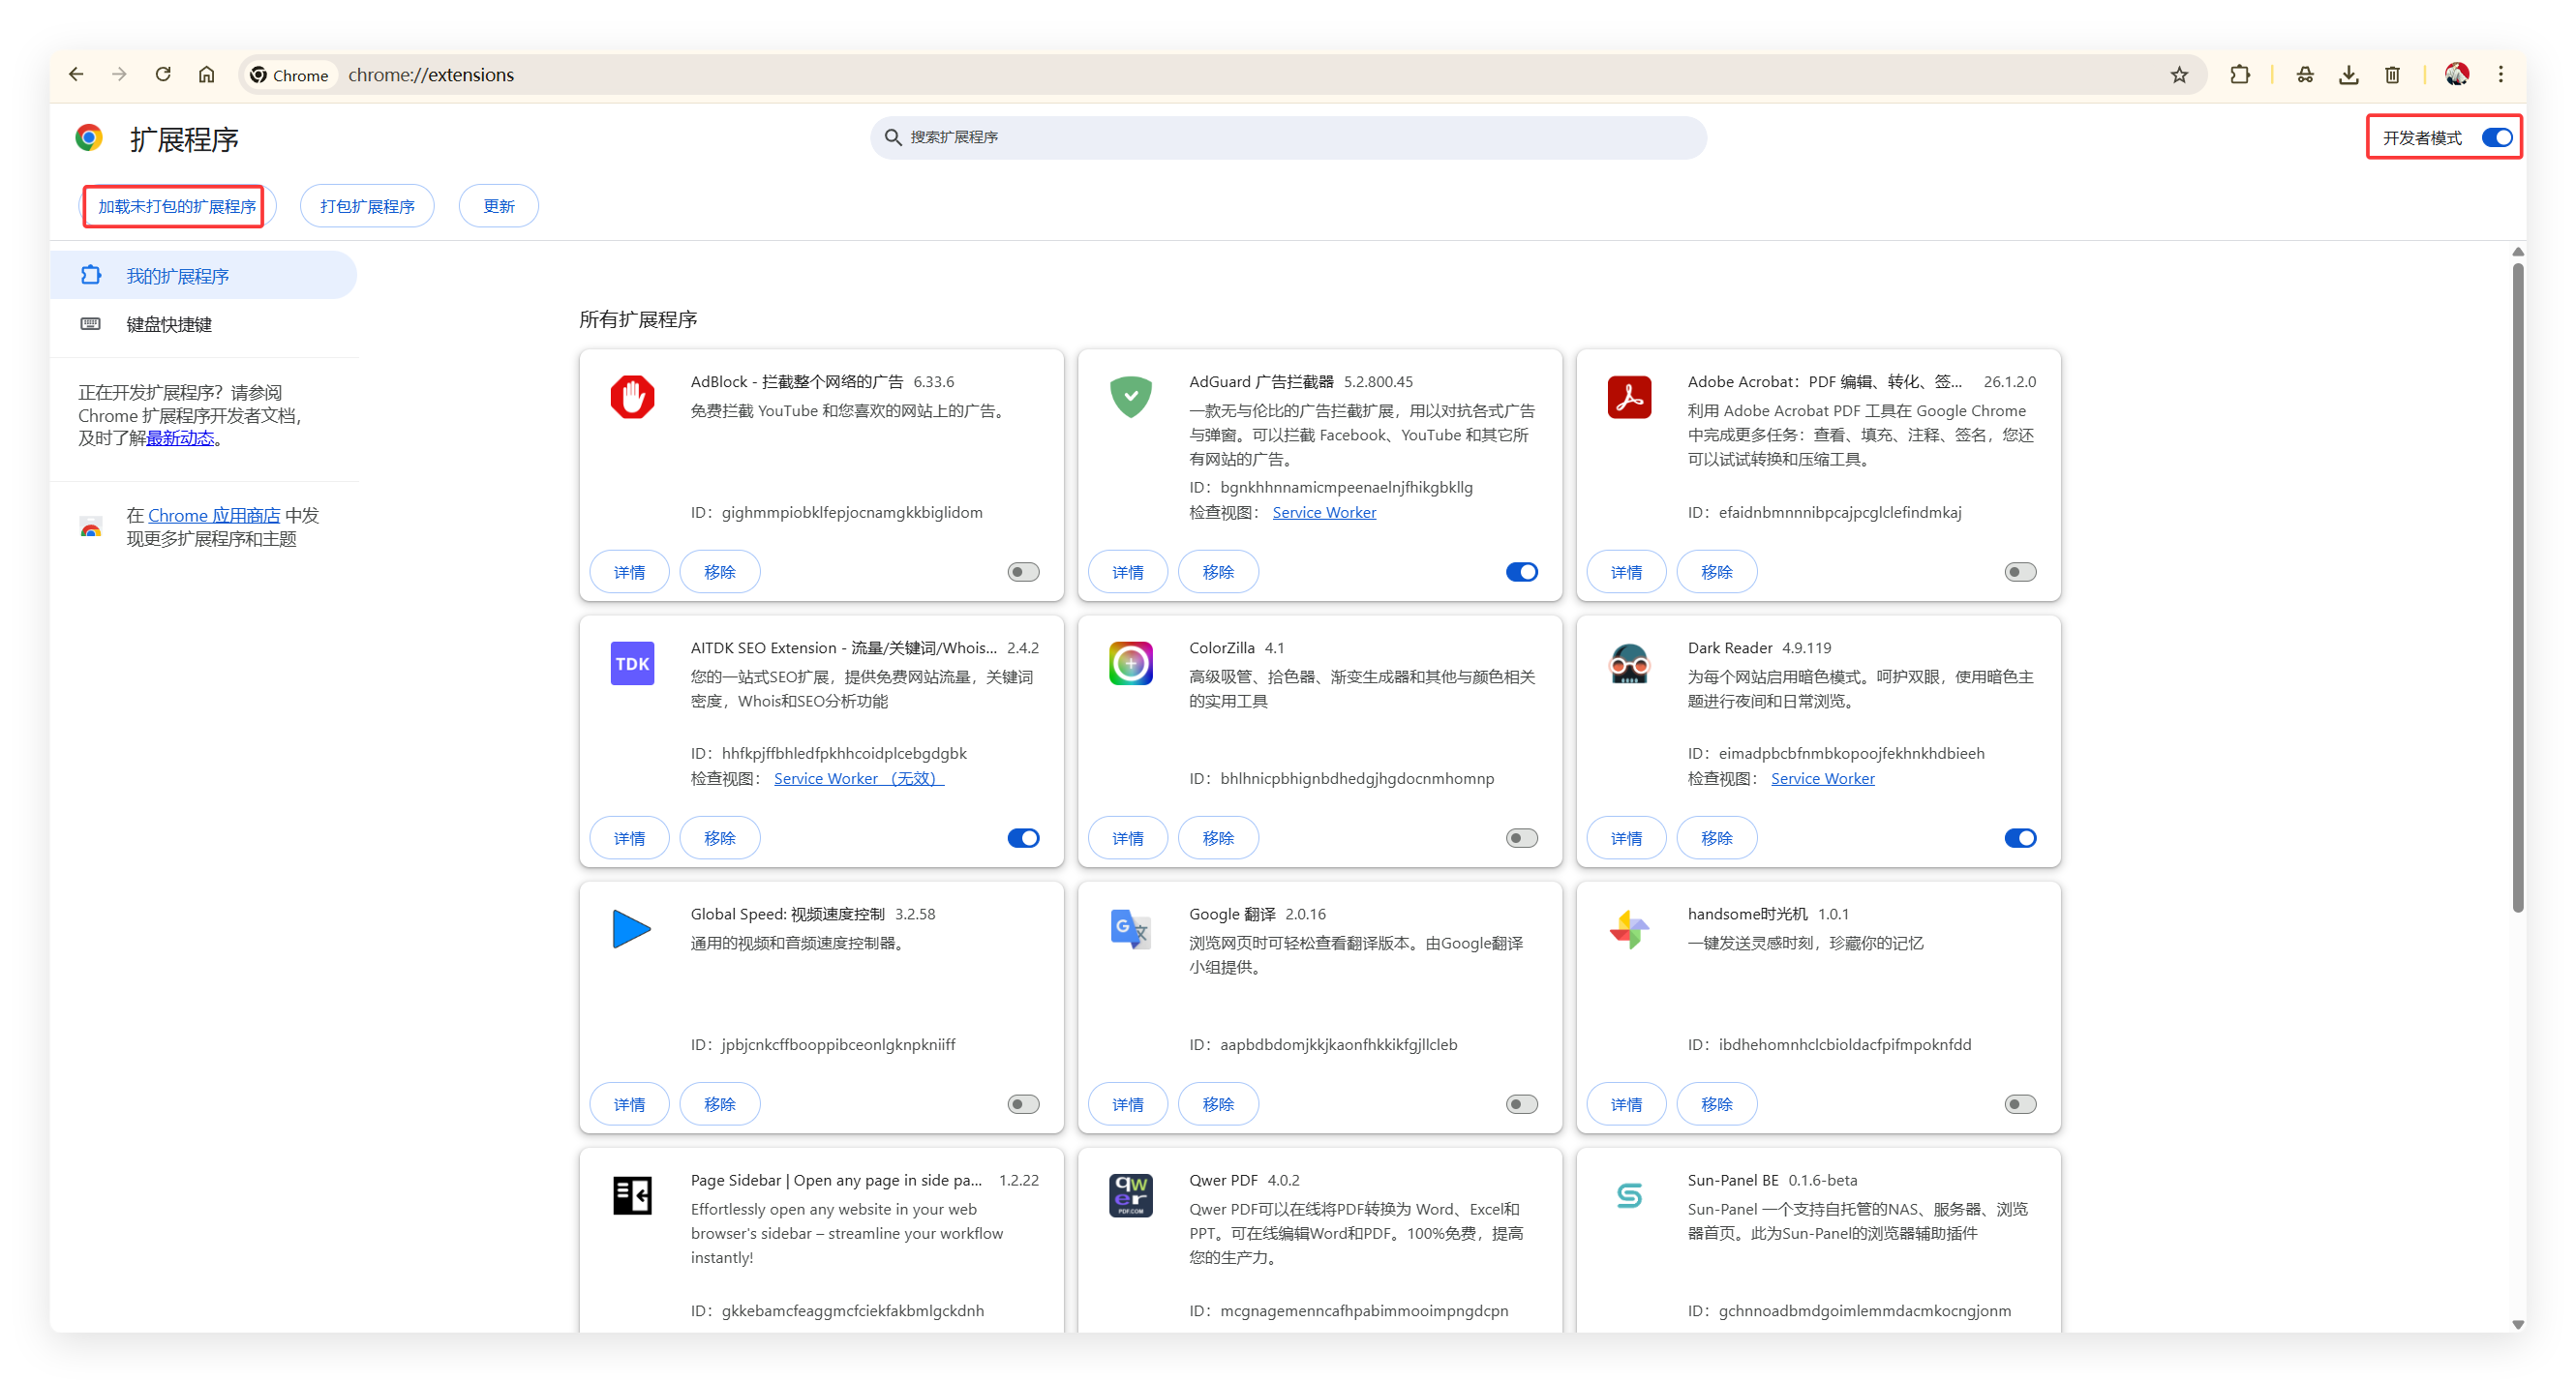Click the AdBlock red hand icon

pos(632,397)
